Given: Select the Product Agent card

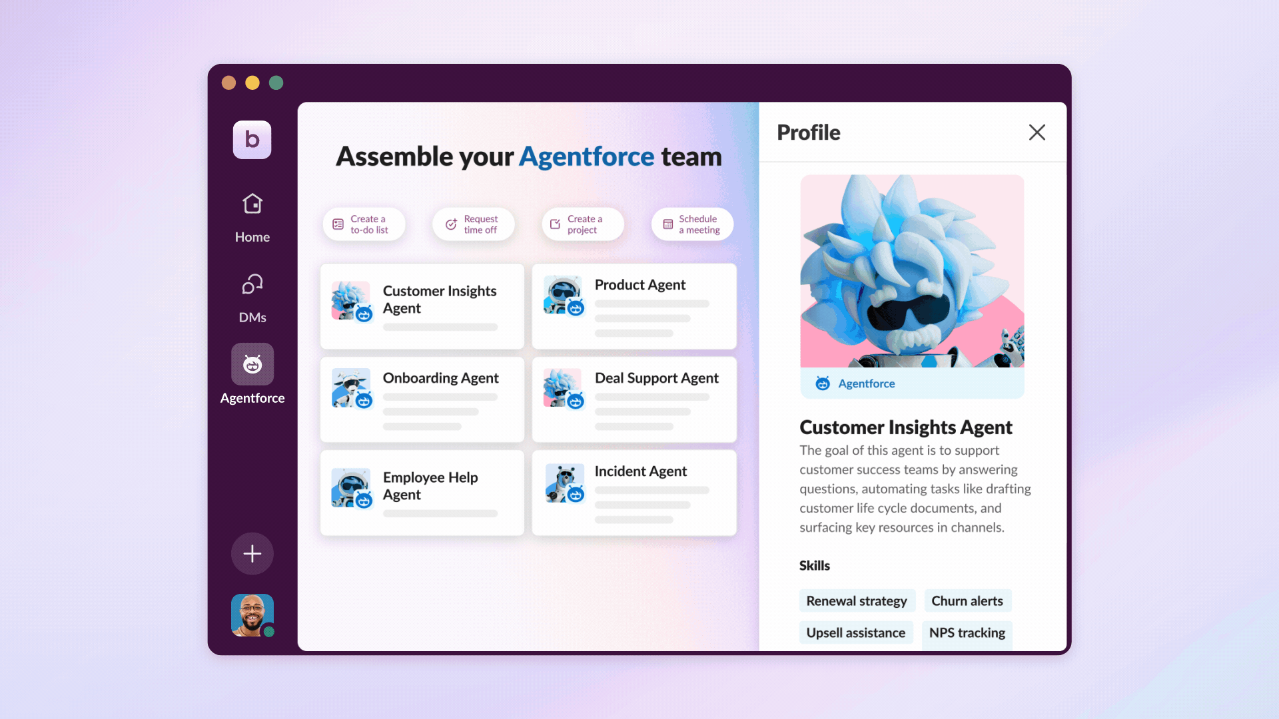Looking at the screenshot, I should coord(634,306).
